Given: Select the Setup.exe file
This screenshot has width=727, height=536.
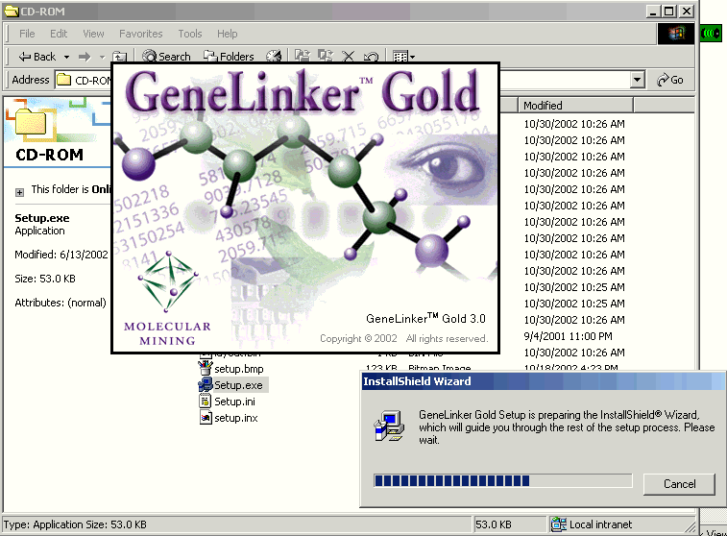Looking at the screenshot, I should pos(238,385).
